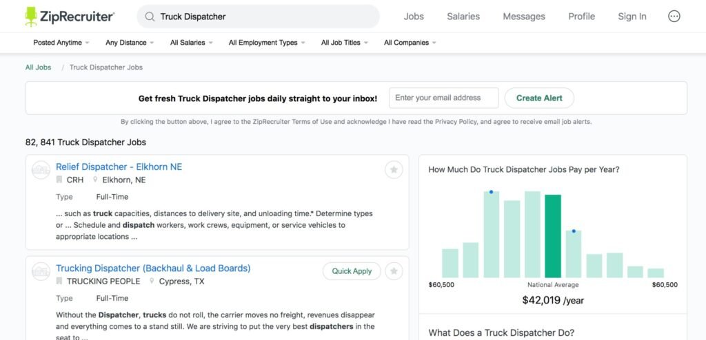
Task: Open the three-dot more options icon
Action: point(674,17)
